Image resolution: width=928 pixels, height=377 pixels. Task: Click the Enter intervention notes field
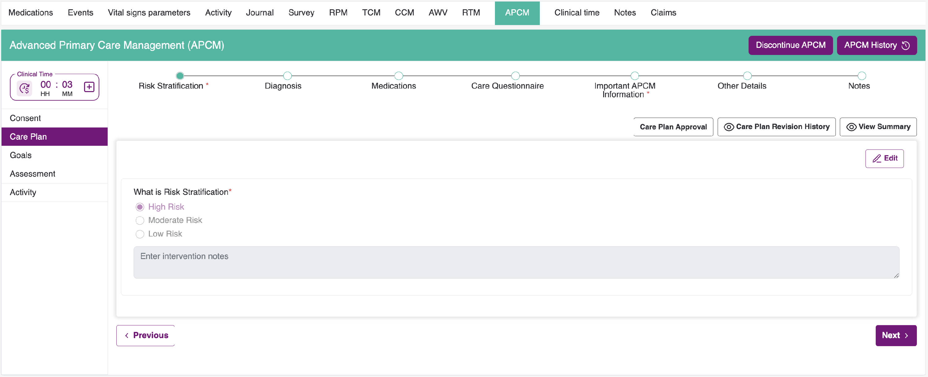[x=516, y=262]
